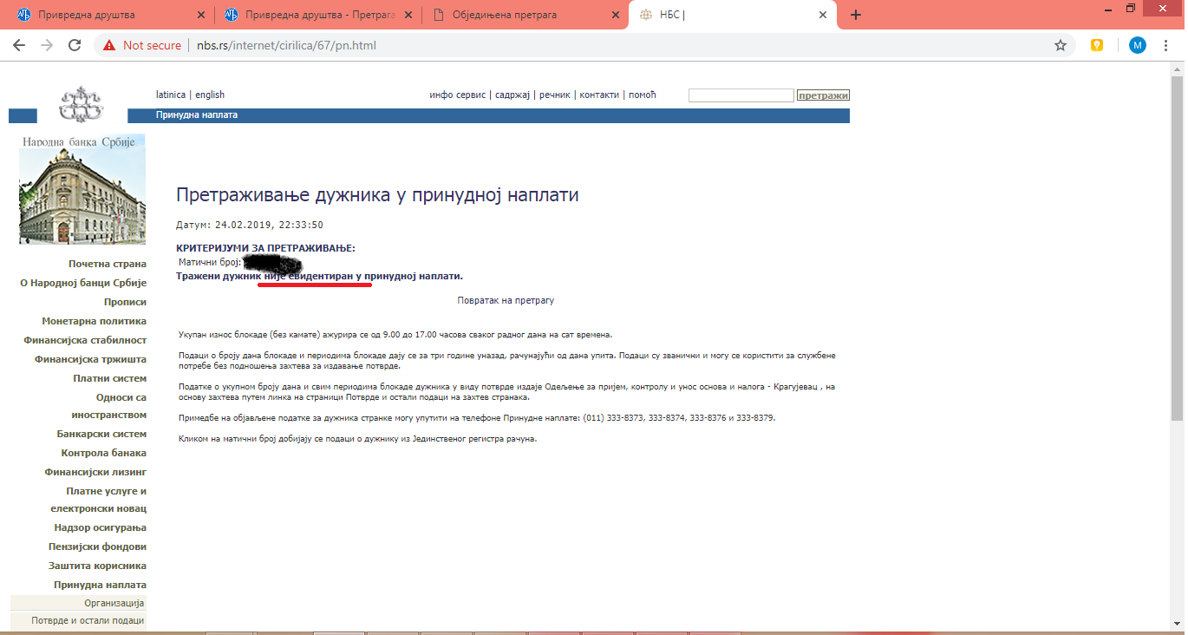Open Организација submenu item
This screenshot has width=1188, height=635.
(114, 603)
